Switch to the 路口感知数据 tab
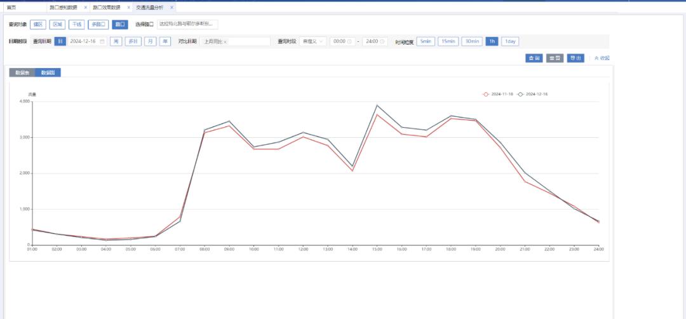 click(64, 8)
